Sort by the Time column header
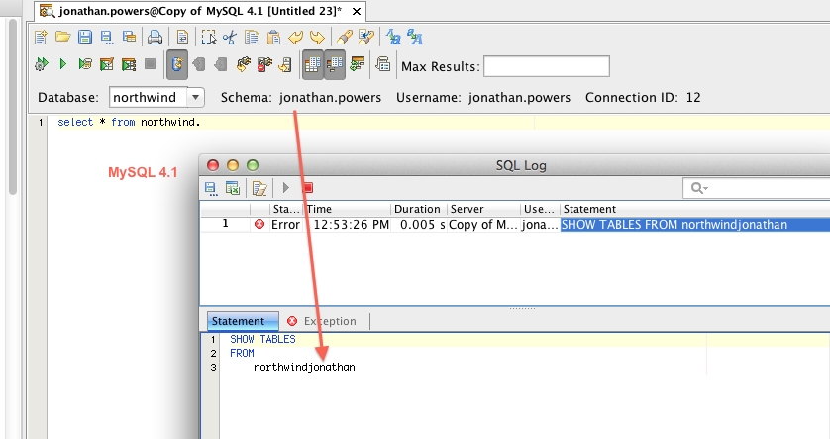Image resolution: width=830 pixels, height=439 pixels. click(x=348, y=209)
